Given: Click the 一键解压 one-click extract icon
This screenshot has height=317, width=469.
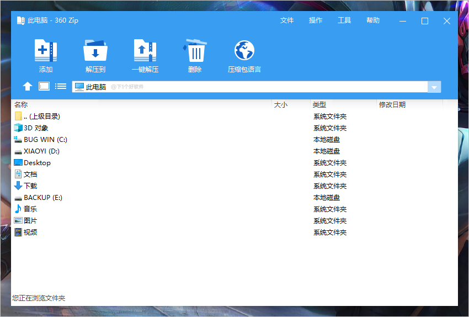Looking at the screenshot, I should (145, 51).
